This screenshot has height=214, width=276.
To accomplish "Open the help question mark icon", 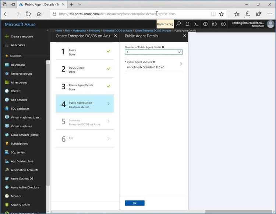I will pos(223,24).
